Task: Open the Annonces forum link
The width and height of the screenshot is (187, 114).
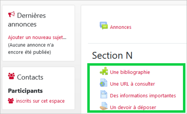Action: pyautogui.click(x=121, y=27)
